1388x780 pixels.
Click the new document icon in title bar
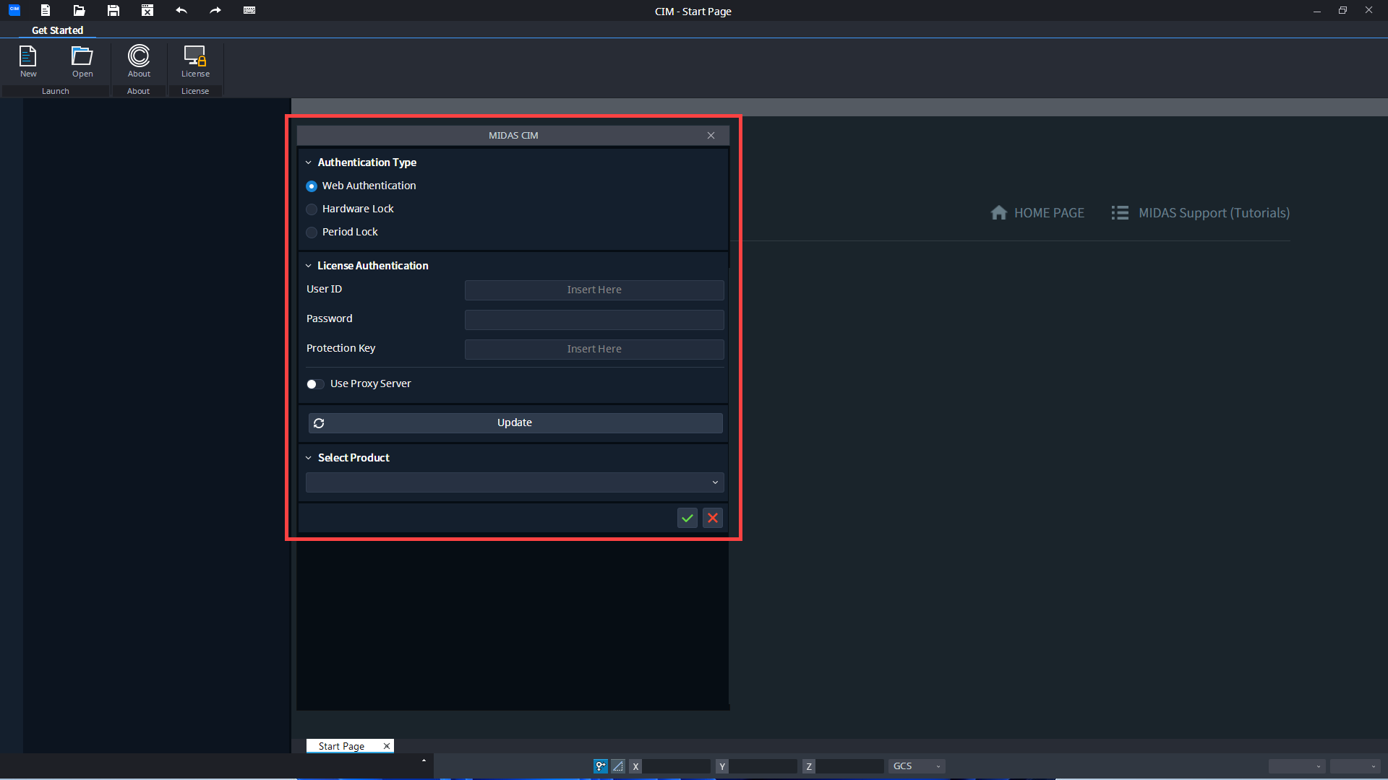[46, 10]
